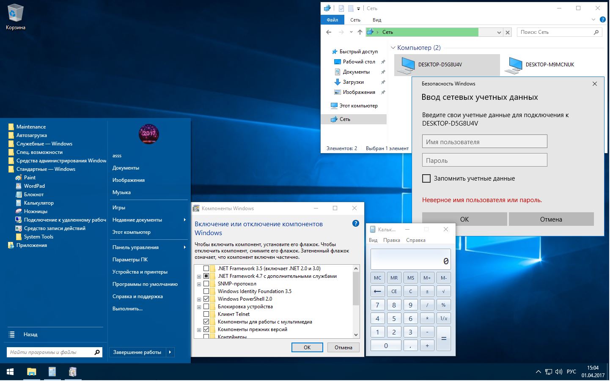
Task: Open the Вид ribbon tab in Explorer
Action: (377, 20)
